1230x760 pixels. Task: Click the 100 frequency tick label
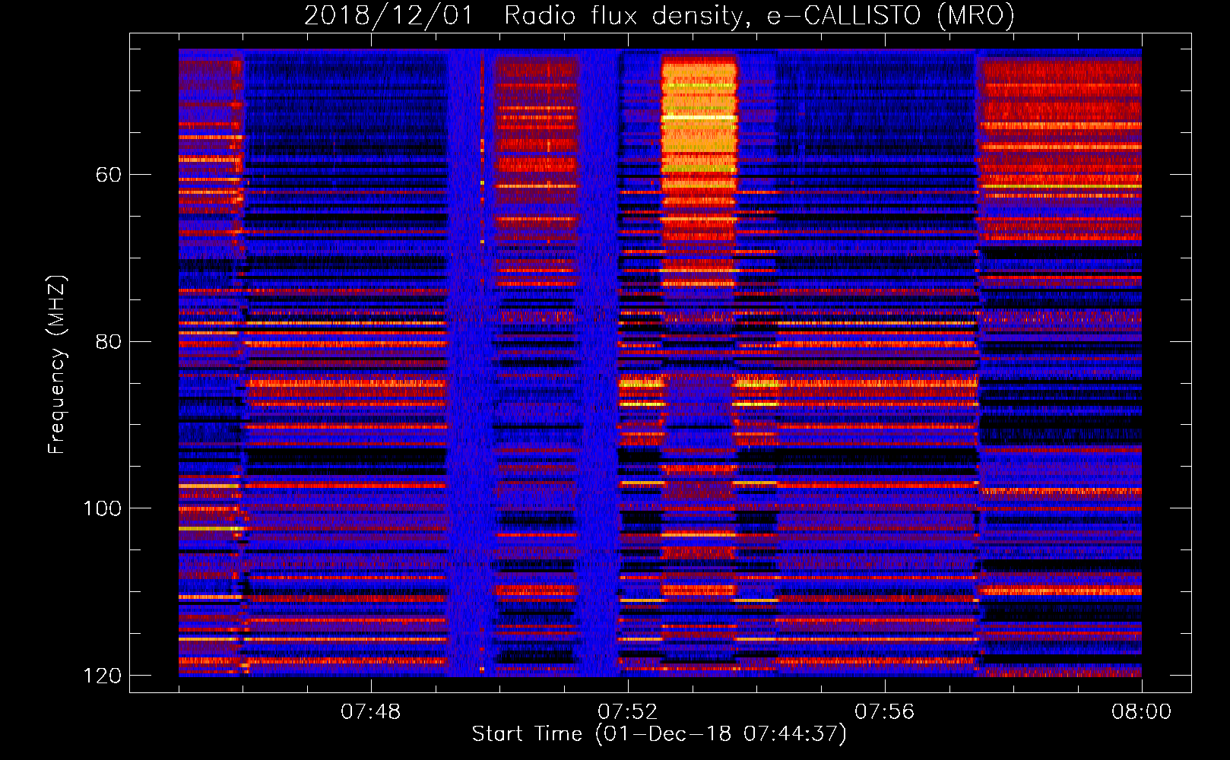click(x=102, y=508)
